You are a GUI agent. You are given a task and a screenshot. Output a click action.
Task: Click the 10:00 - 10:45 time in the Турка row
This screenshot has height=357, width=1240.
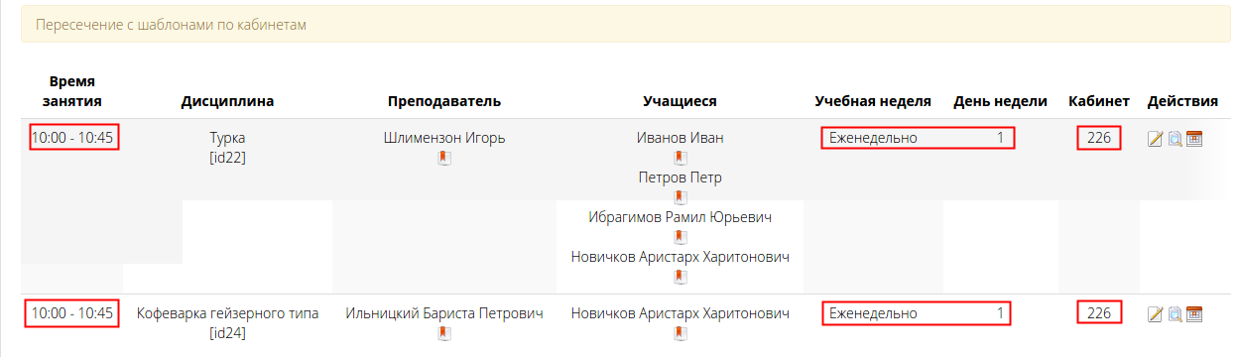(72, 138)
